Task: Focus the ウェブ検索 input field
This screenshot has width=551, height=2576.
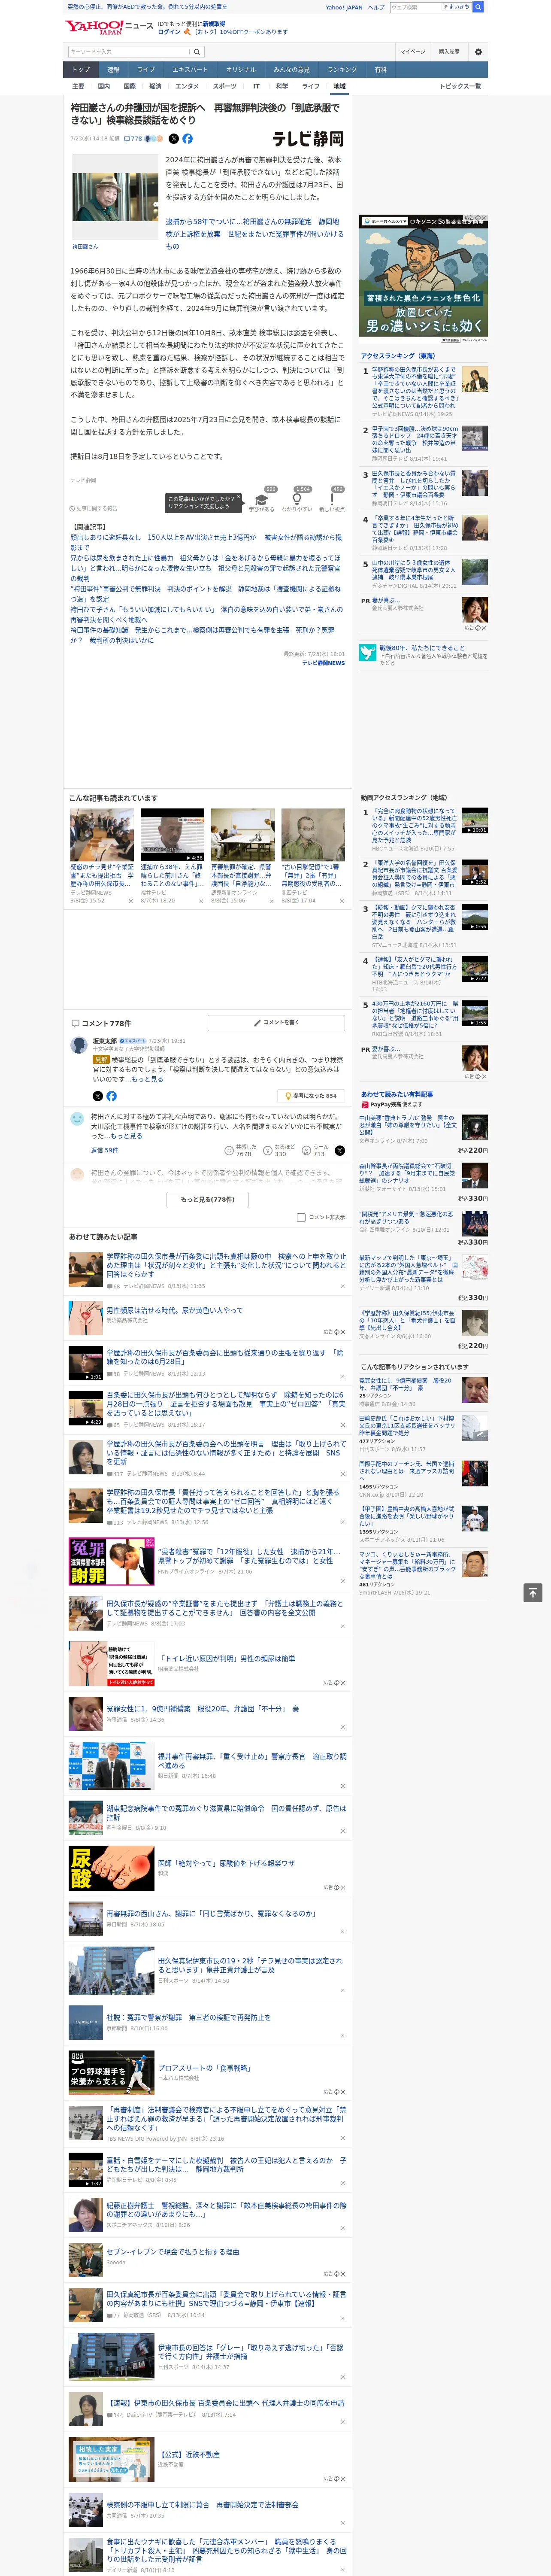Action: (x=418, y=7)
